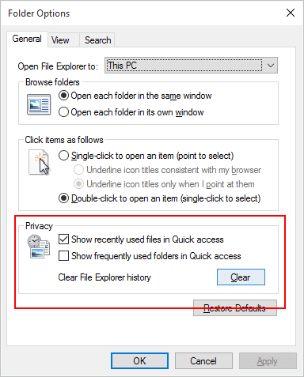
Task: Click the Restore Defaults button
Action: pos(235,307)
